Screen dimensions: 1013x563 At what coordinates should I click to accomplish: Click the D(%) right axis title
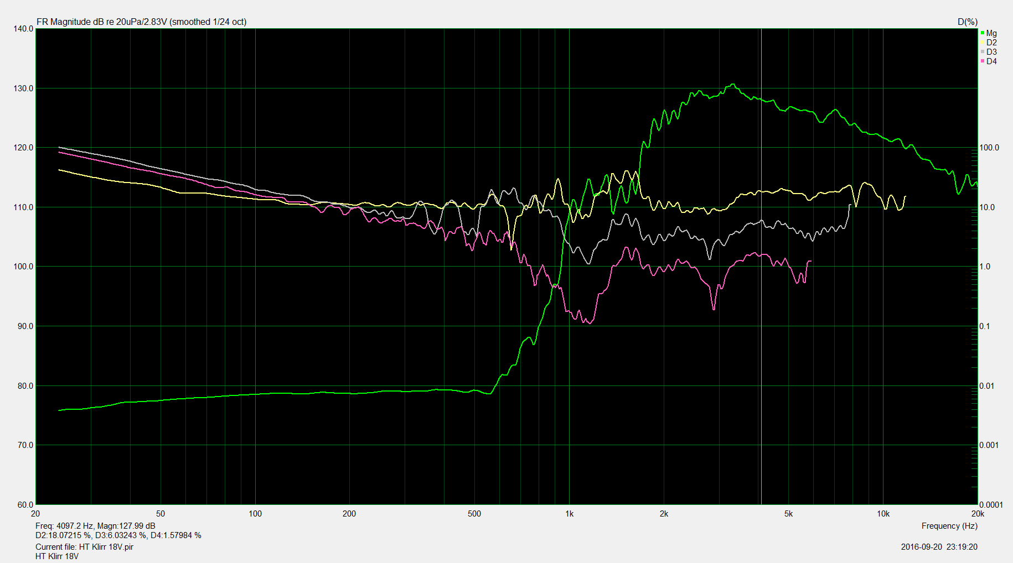point(967,22)
